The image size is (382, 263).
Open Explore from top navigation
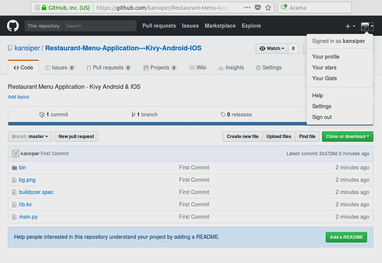(x=251, y=26)
